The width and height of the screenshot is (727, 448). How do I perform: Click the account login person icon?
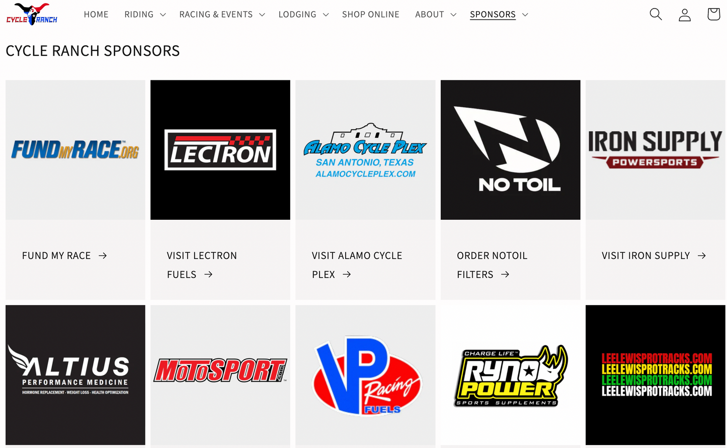pyautogui.click(x=685, y=14)
